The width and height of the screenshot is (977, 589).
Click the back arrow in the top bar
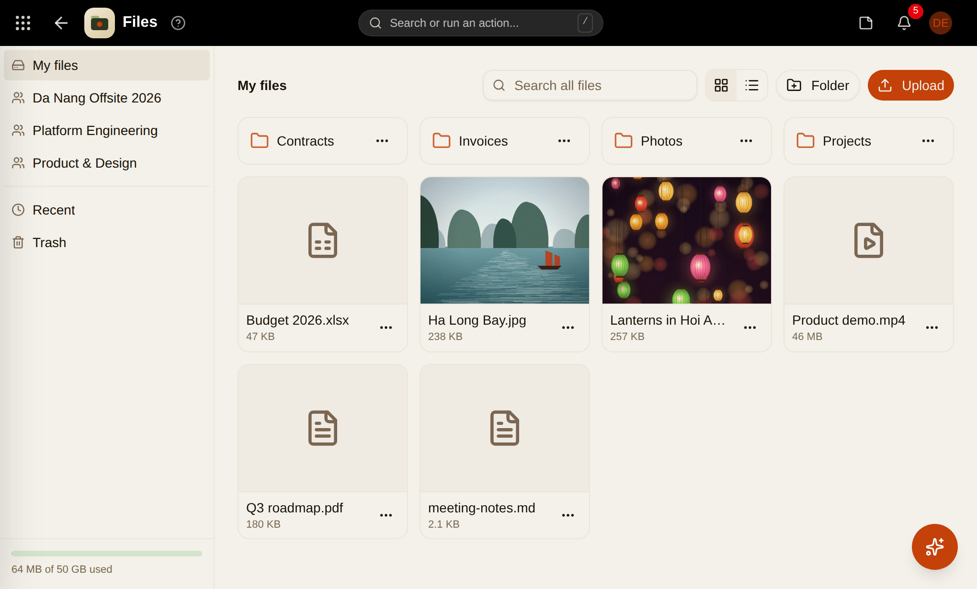point(61,23)
